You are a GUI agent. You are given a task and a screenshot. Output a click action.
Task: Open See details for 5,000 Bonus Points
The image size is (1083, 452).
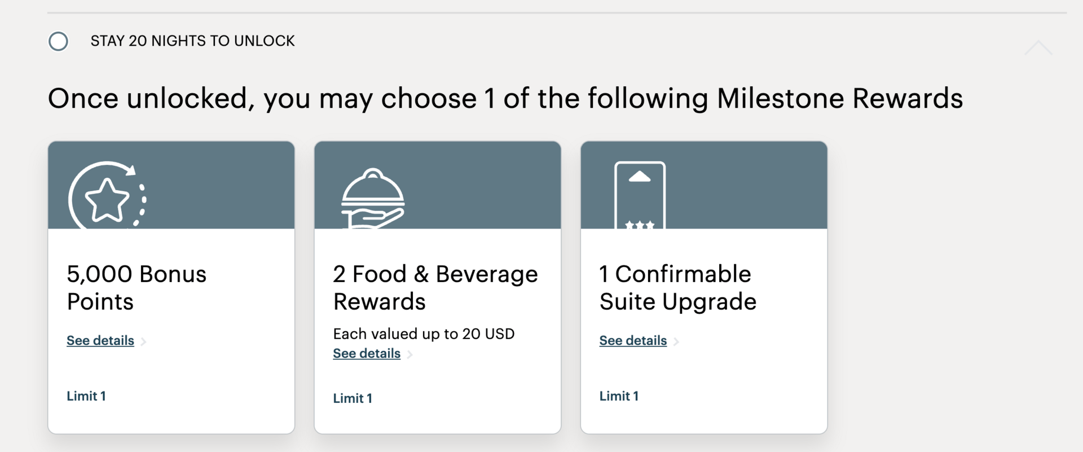pyautogui.click(x=99, y=340)
